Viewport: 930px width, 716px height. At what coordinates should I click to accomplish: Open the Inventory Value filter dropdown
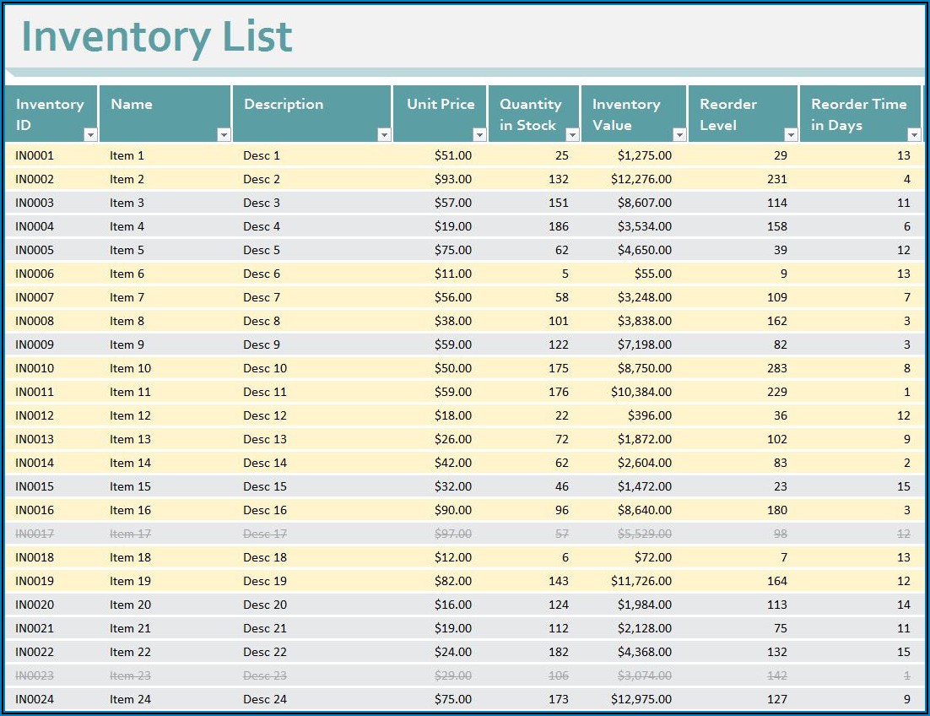pos(679,135)
